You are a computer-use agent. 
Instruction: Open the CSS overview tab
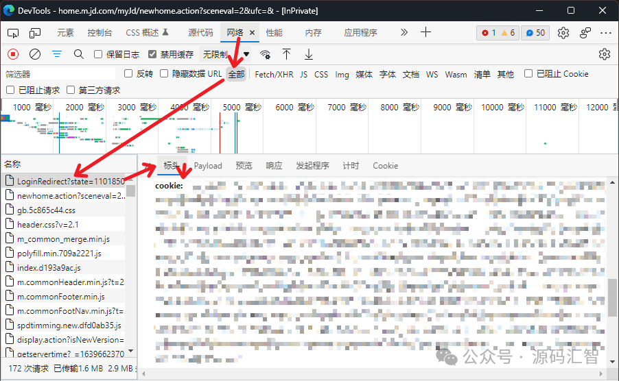[147, 33]
